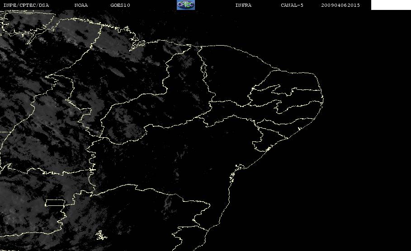
Task: Click the CPTEC logo in header
Action: pos(186,5)
